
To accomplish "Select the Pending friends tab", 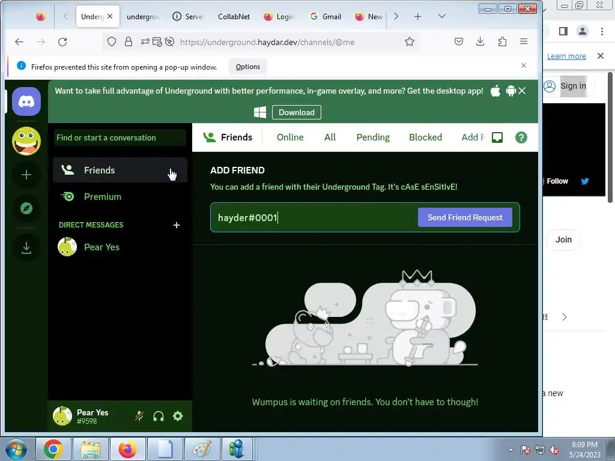I will coord(373,137).
